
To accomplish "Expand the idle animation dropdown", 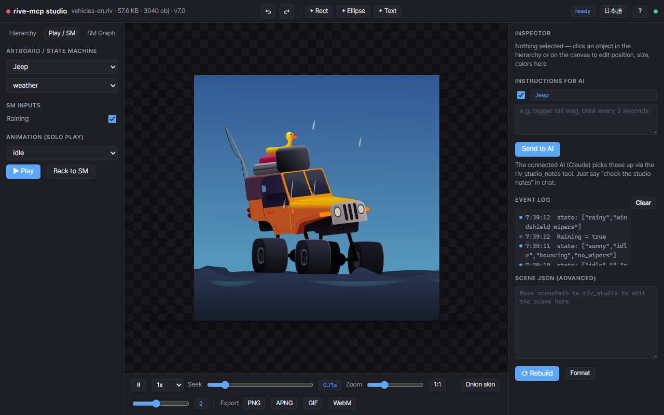I will (x=62, y=153).
